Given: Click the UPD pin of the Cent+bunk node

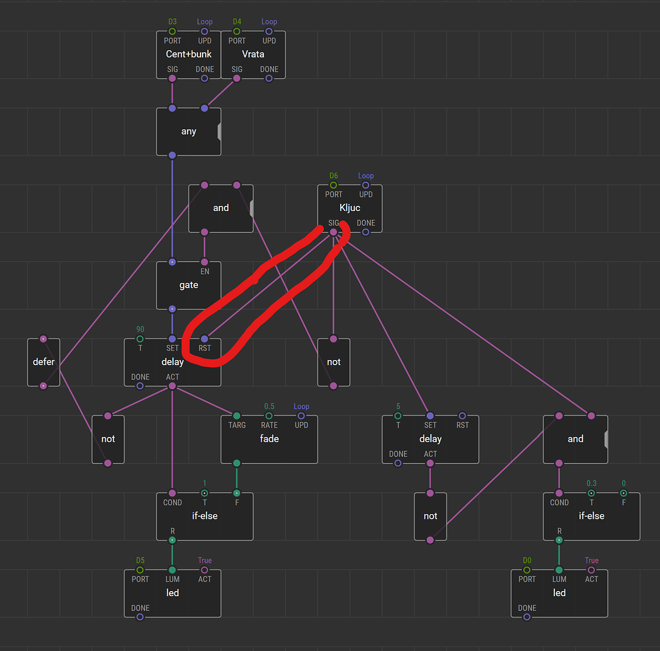Looking at the screenshot, I should pyautogui.click(x=205, y=30).
